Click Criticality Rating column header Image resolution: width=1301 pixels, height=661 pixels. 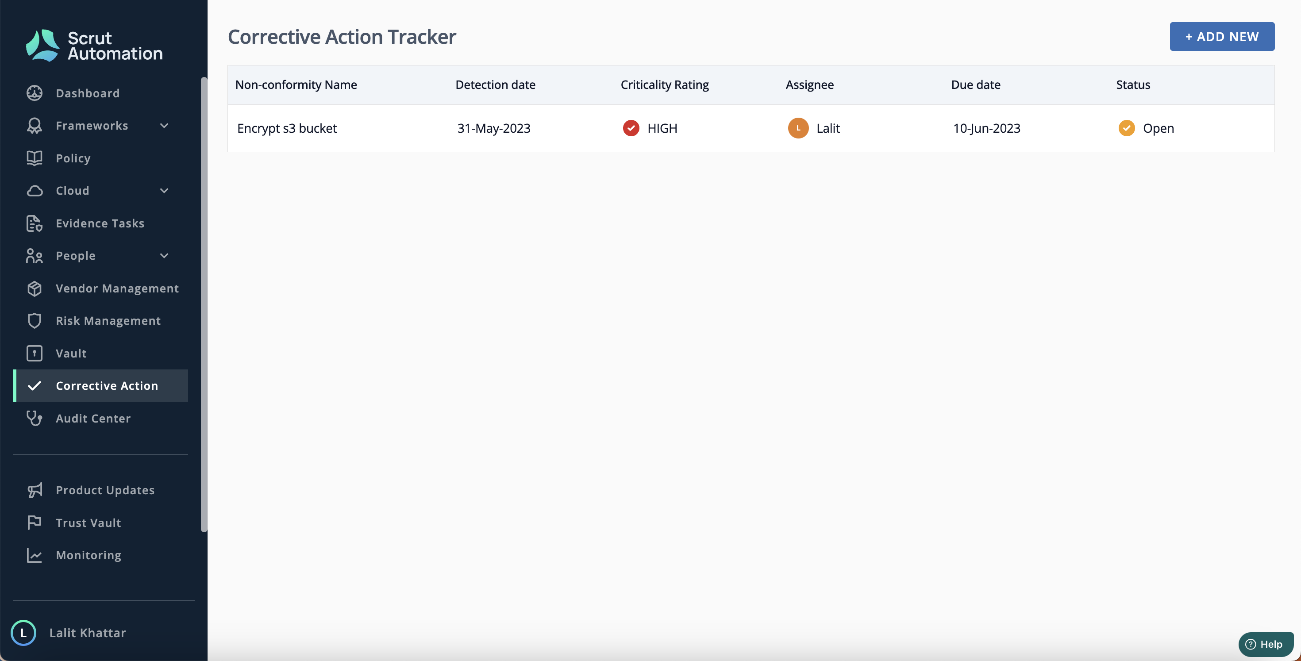(x=665, y=85)
